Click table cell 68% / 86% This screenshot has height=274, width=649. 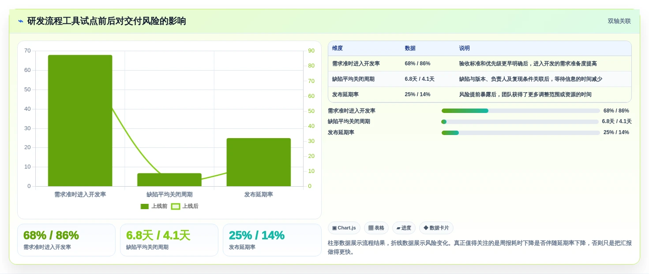tap(417, 64)
